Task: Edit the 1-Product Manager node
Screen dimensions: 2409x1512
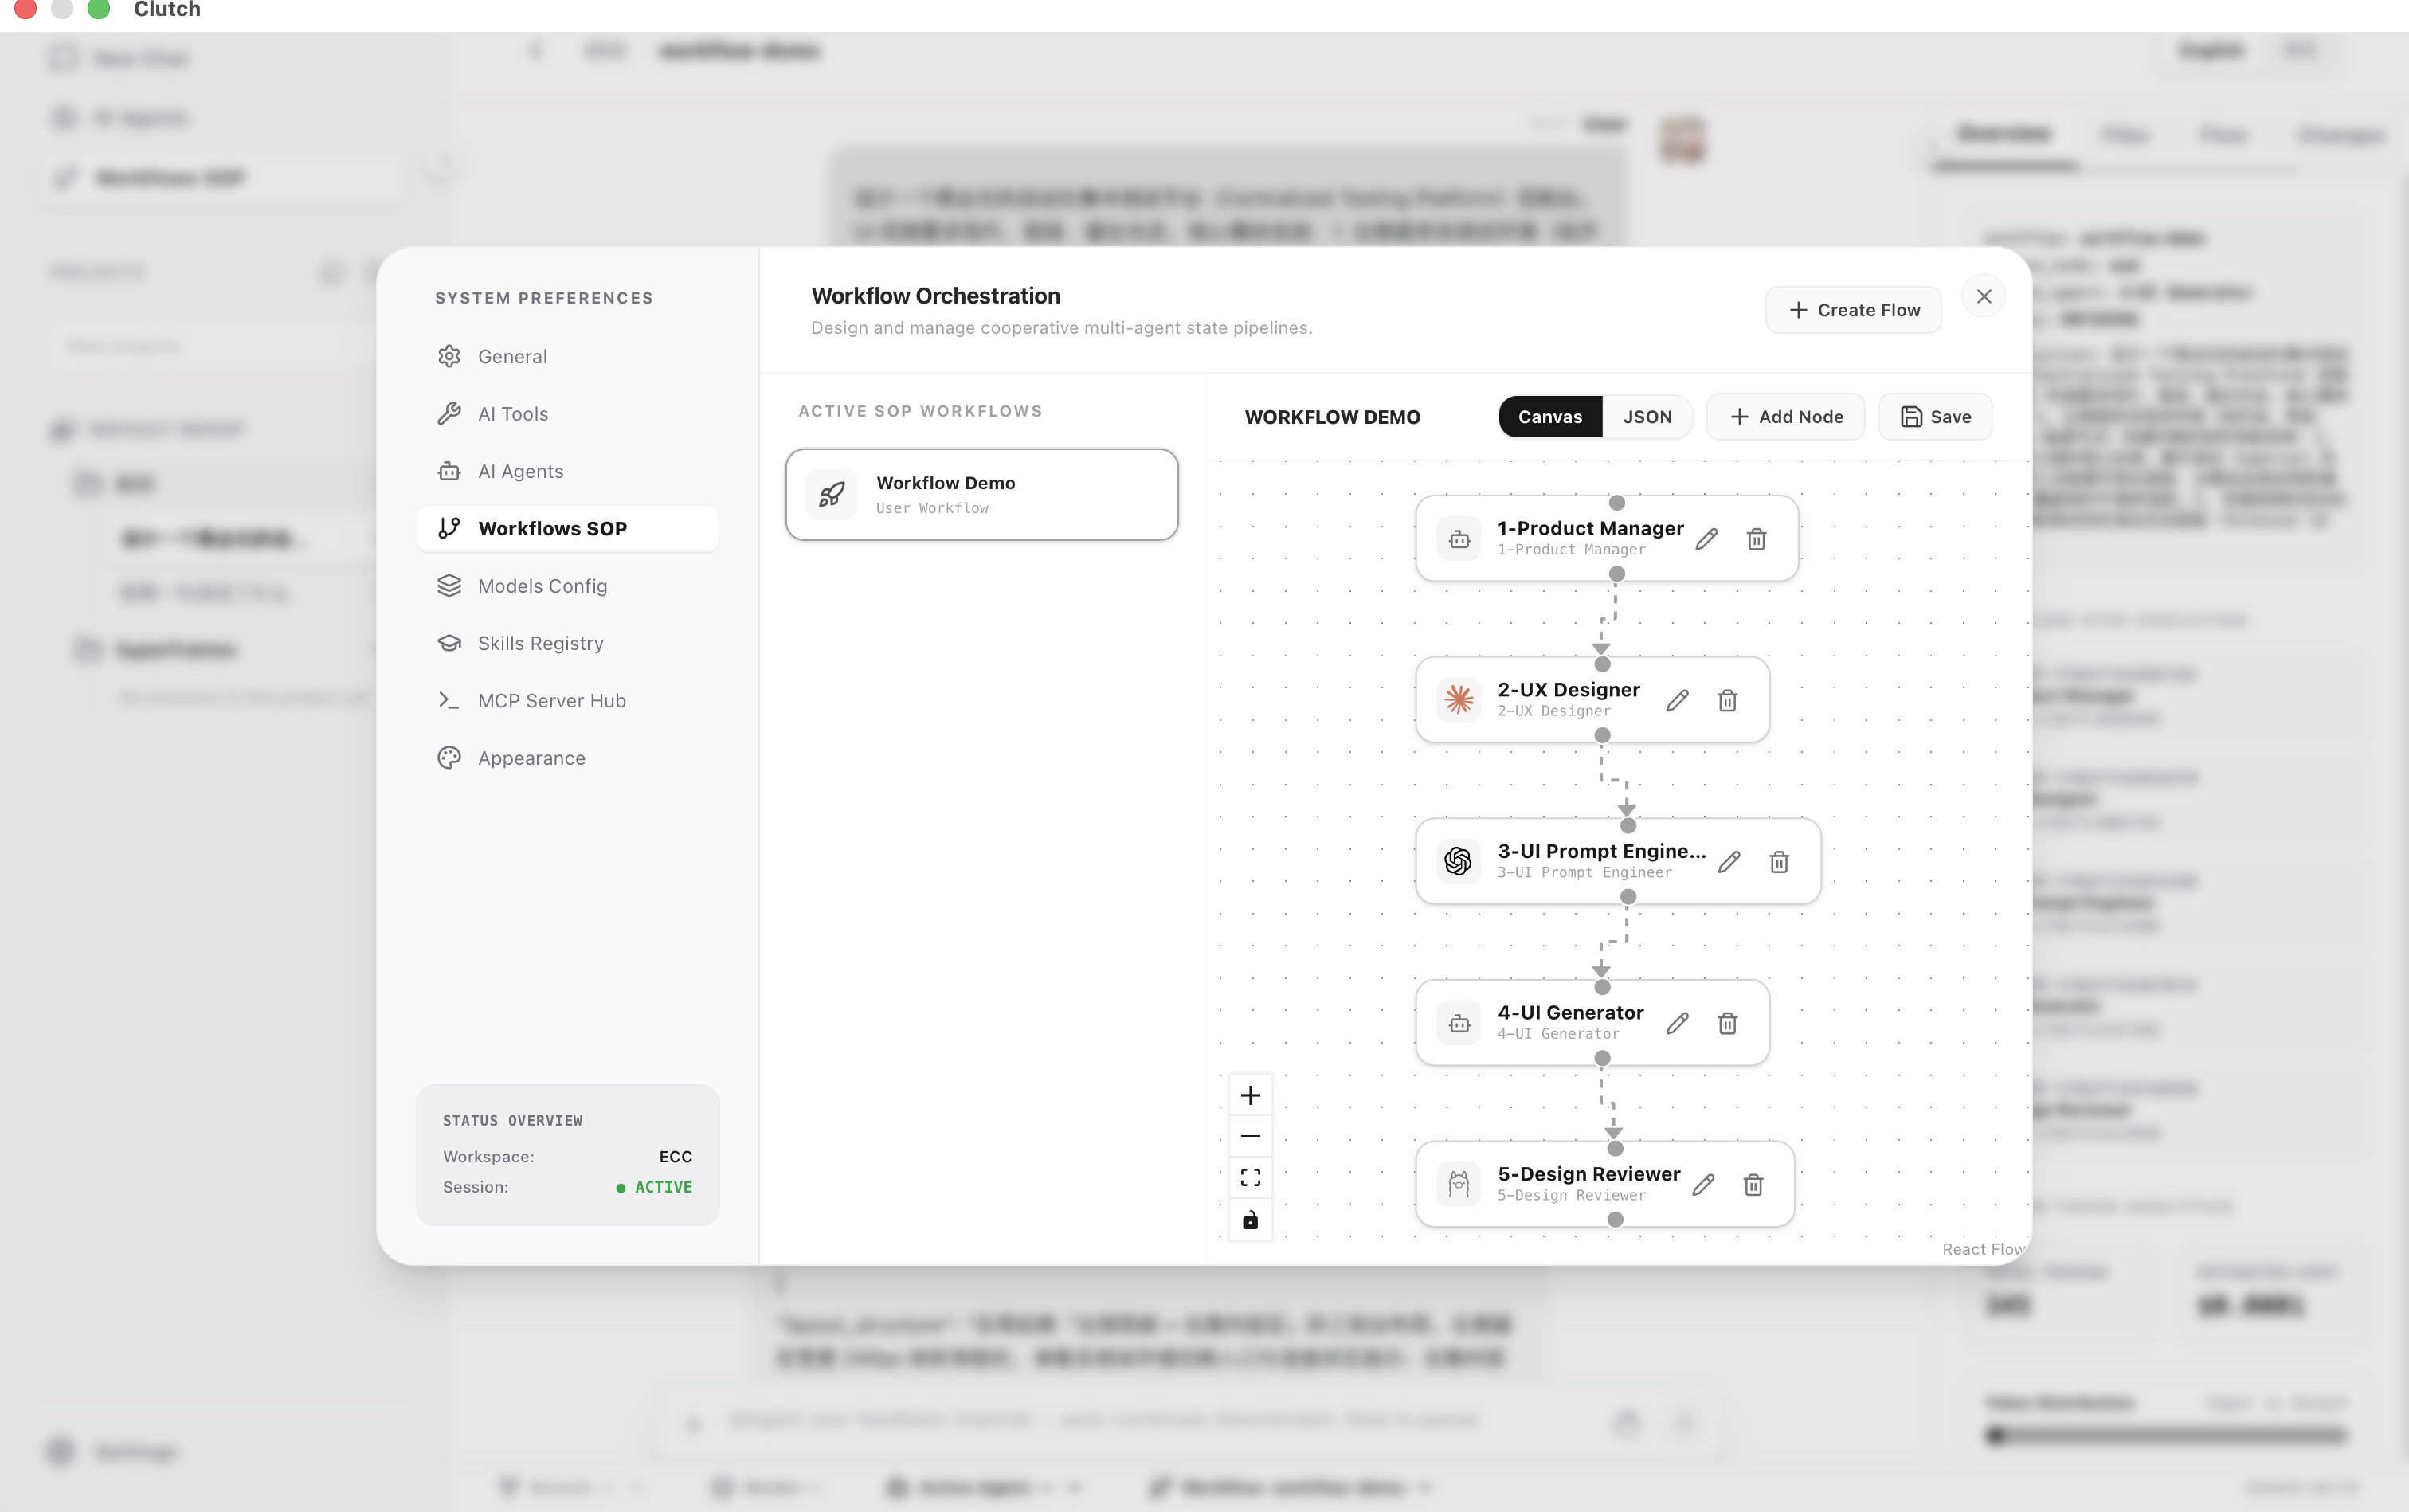Action: coord(1707,539)
